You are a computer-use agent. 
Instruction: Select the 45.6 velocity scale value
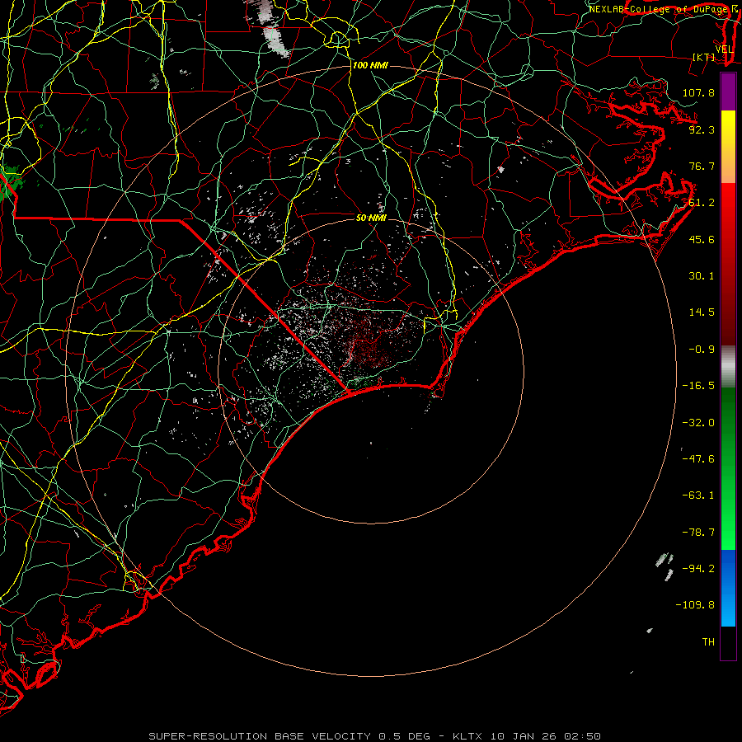(702, 239)
